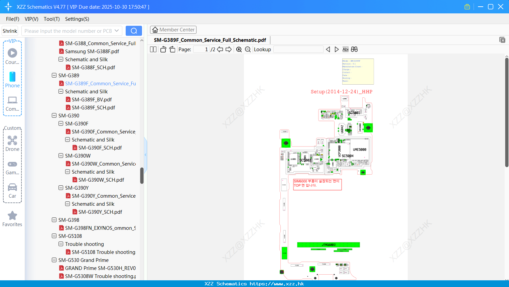
Task: Click the yellow toolbox icon in title bar
Action: click(467, 7)
